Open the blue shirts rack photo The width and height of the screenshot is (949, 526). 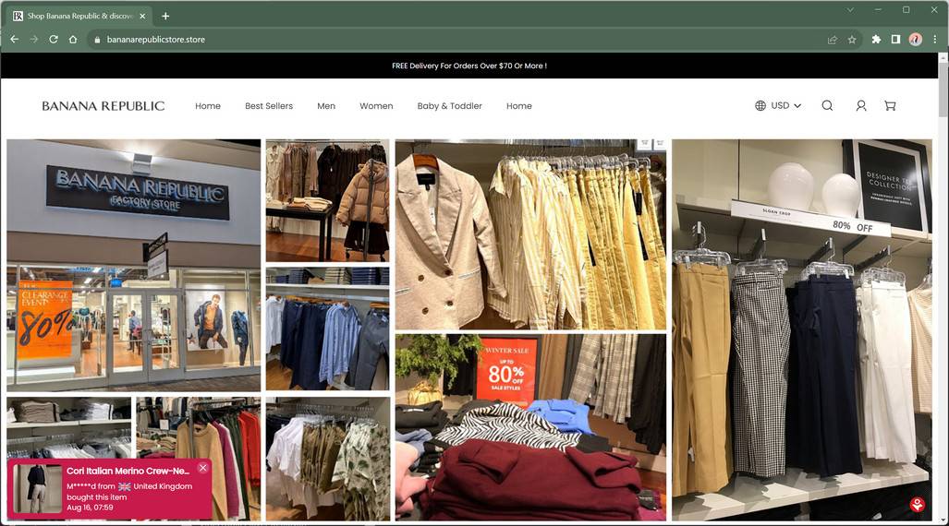pos(327,329)
